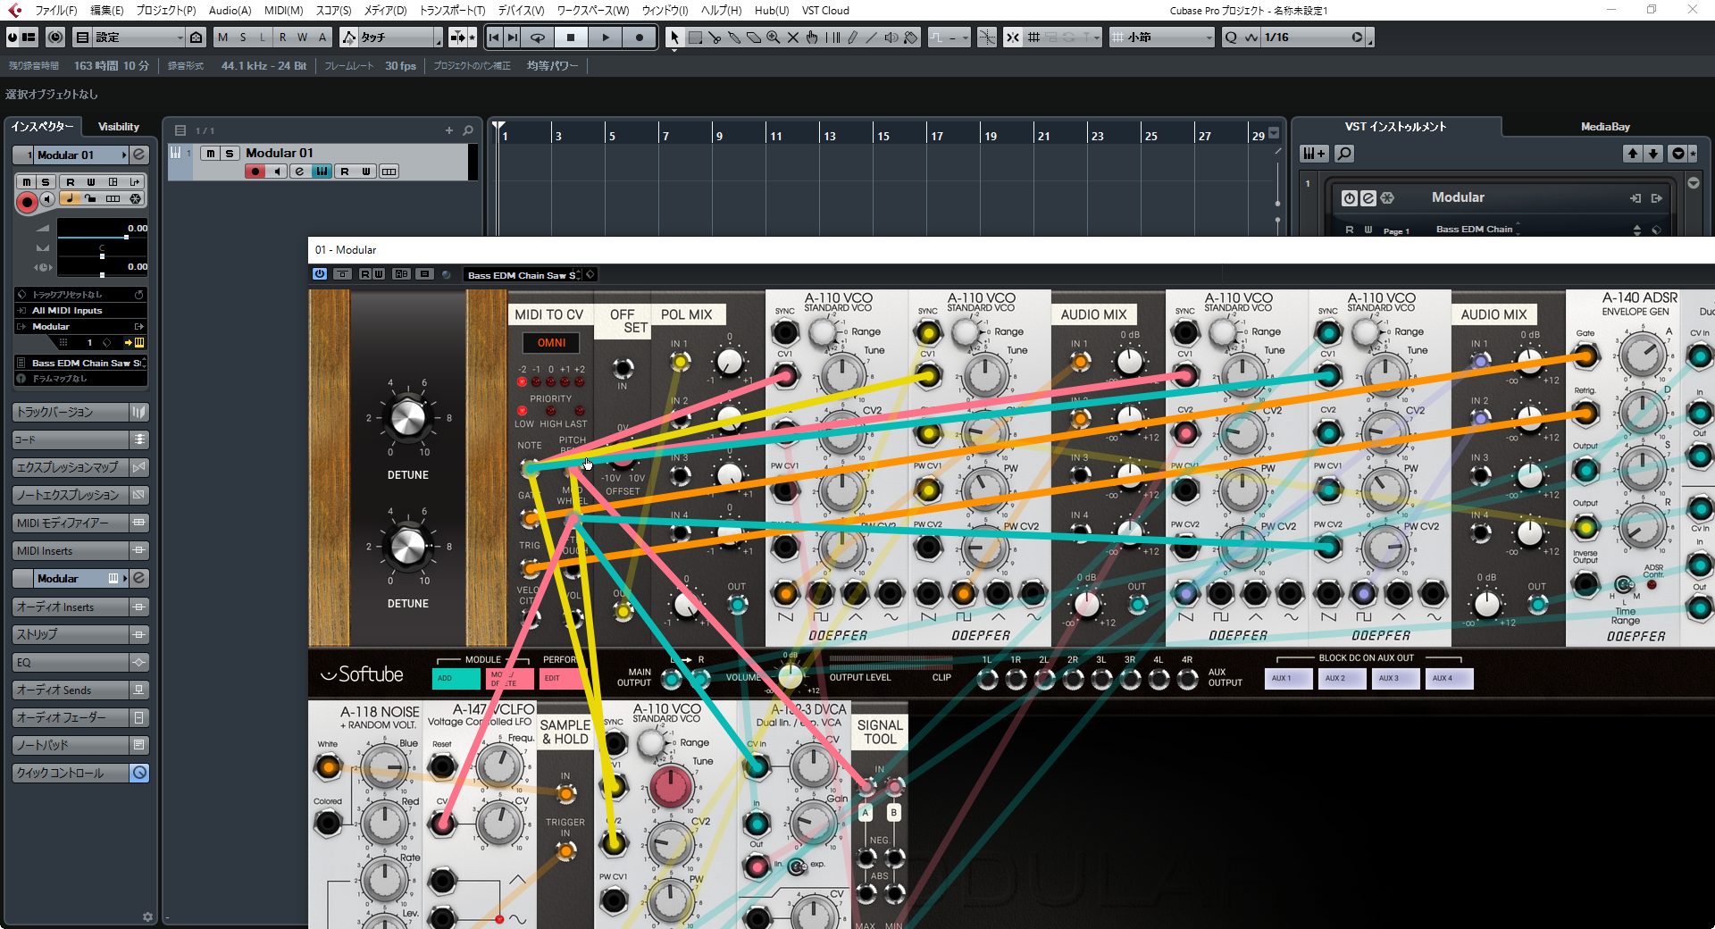1715x929 pixels.
Task: Click the AUX 1 block DC button
Action: 1288,678
